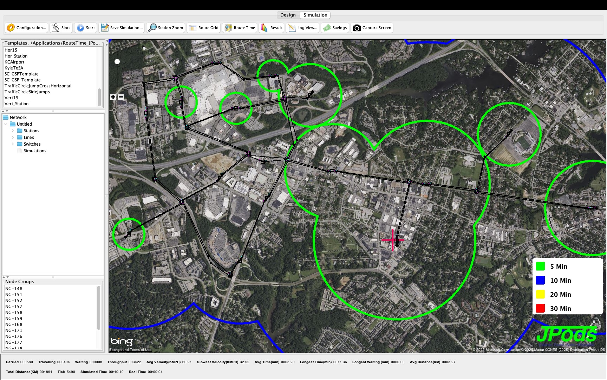Open the Result chart
The height and width of the screenshot is (380, 607).
point(265,28)
